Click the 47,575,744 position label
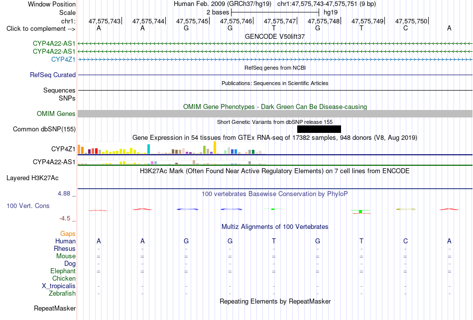Image resolution: width=473 pixels, height=320 pixels. (148, 21)
